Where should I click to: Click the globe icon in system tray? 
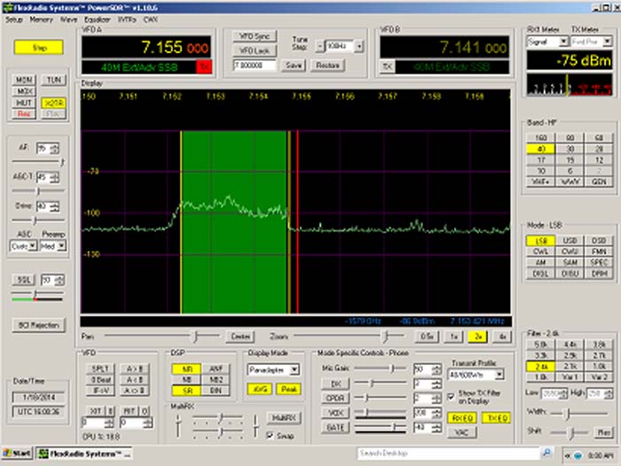pos(578,455)
